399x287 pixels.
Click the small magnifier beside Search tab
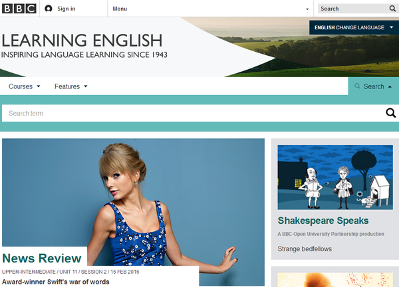(x=357, y=86)
